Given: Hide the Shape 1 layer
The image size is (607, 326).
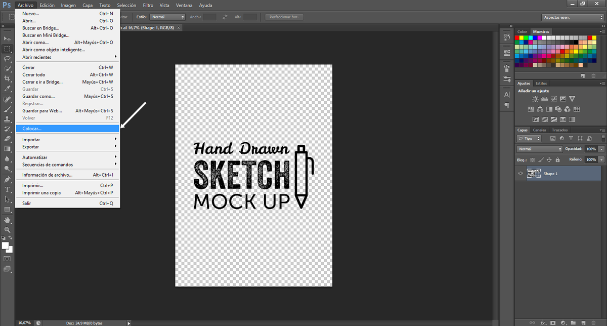Looking at the screenshot, I should [x=521, y=173].
